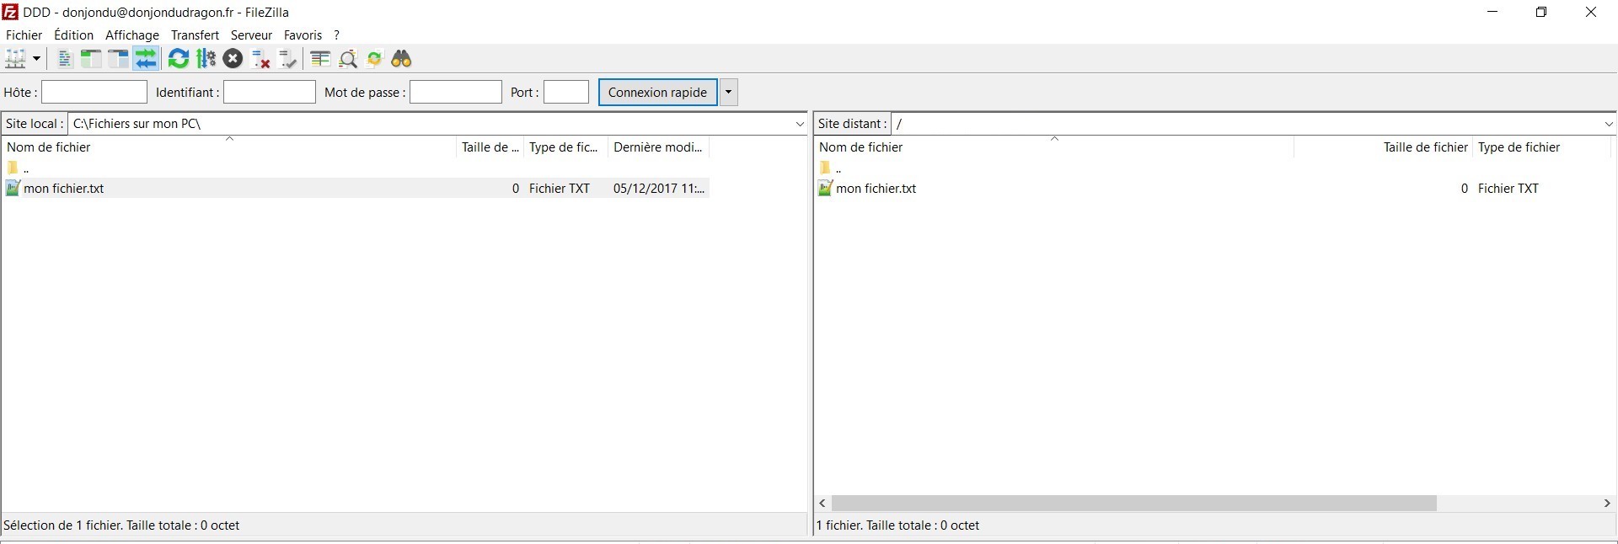Sort local files by Nom de fichier
The image size is (1618, 544).
click(x=228, y=147)
